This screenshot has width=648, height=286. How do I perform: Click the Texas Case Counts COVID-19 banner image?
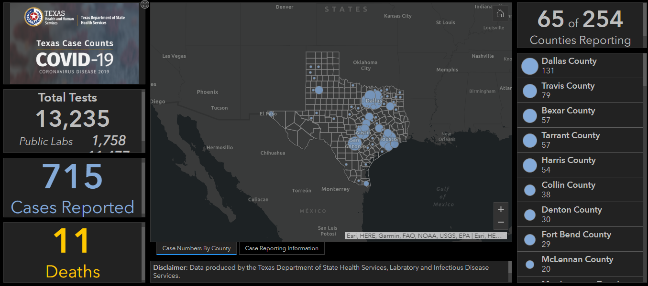click(x=74, y=43)
